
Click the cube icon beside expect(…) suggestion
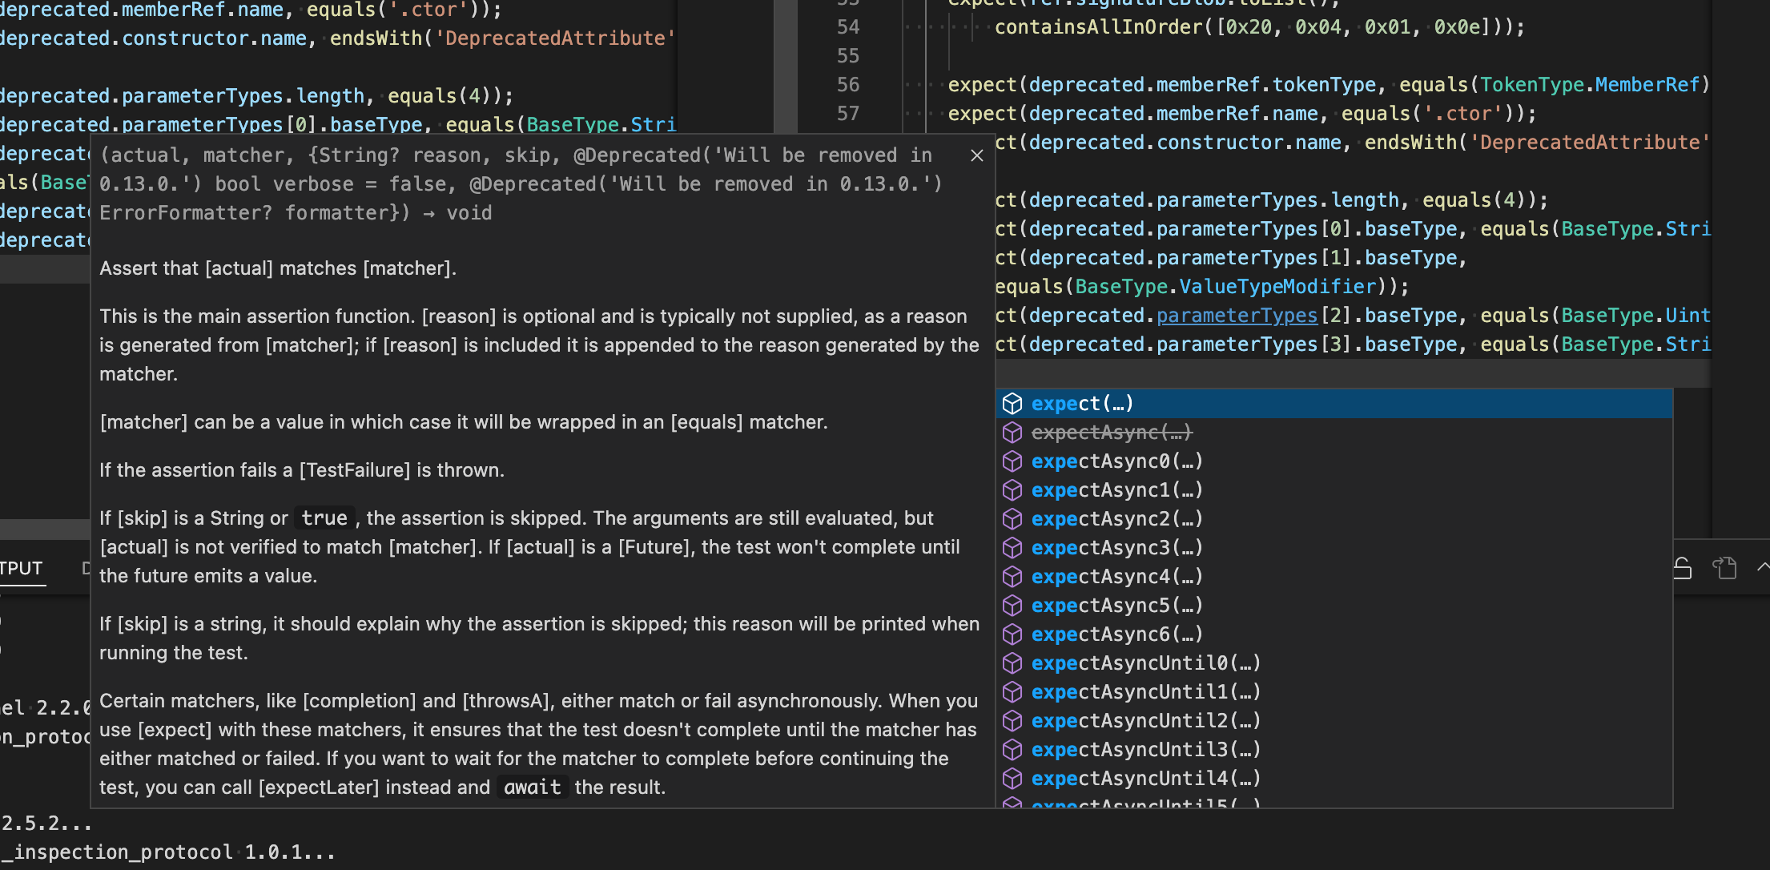tap(1013, 404)
